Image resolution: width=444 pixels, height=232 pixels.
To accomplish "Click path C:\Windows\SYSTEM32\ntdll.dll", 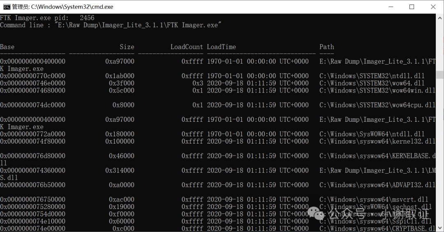I will coord(372,76).
